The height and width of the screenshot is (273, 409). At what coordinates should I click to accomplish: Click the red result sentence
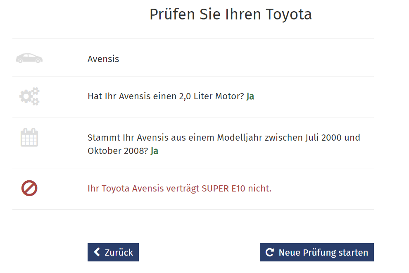pos(179,188)
